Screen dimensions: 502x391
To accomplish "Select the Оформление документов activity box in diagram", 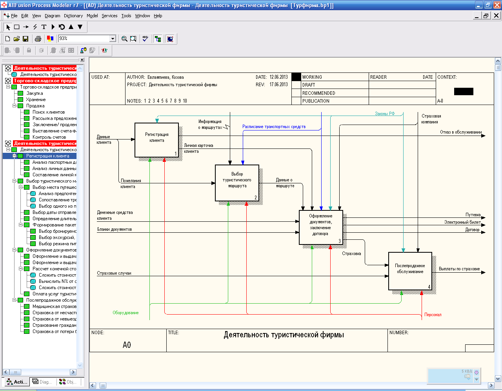I will click(x=321, y=227).
